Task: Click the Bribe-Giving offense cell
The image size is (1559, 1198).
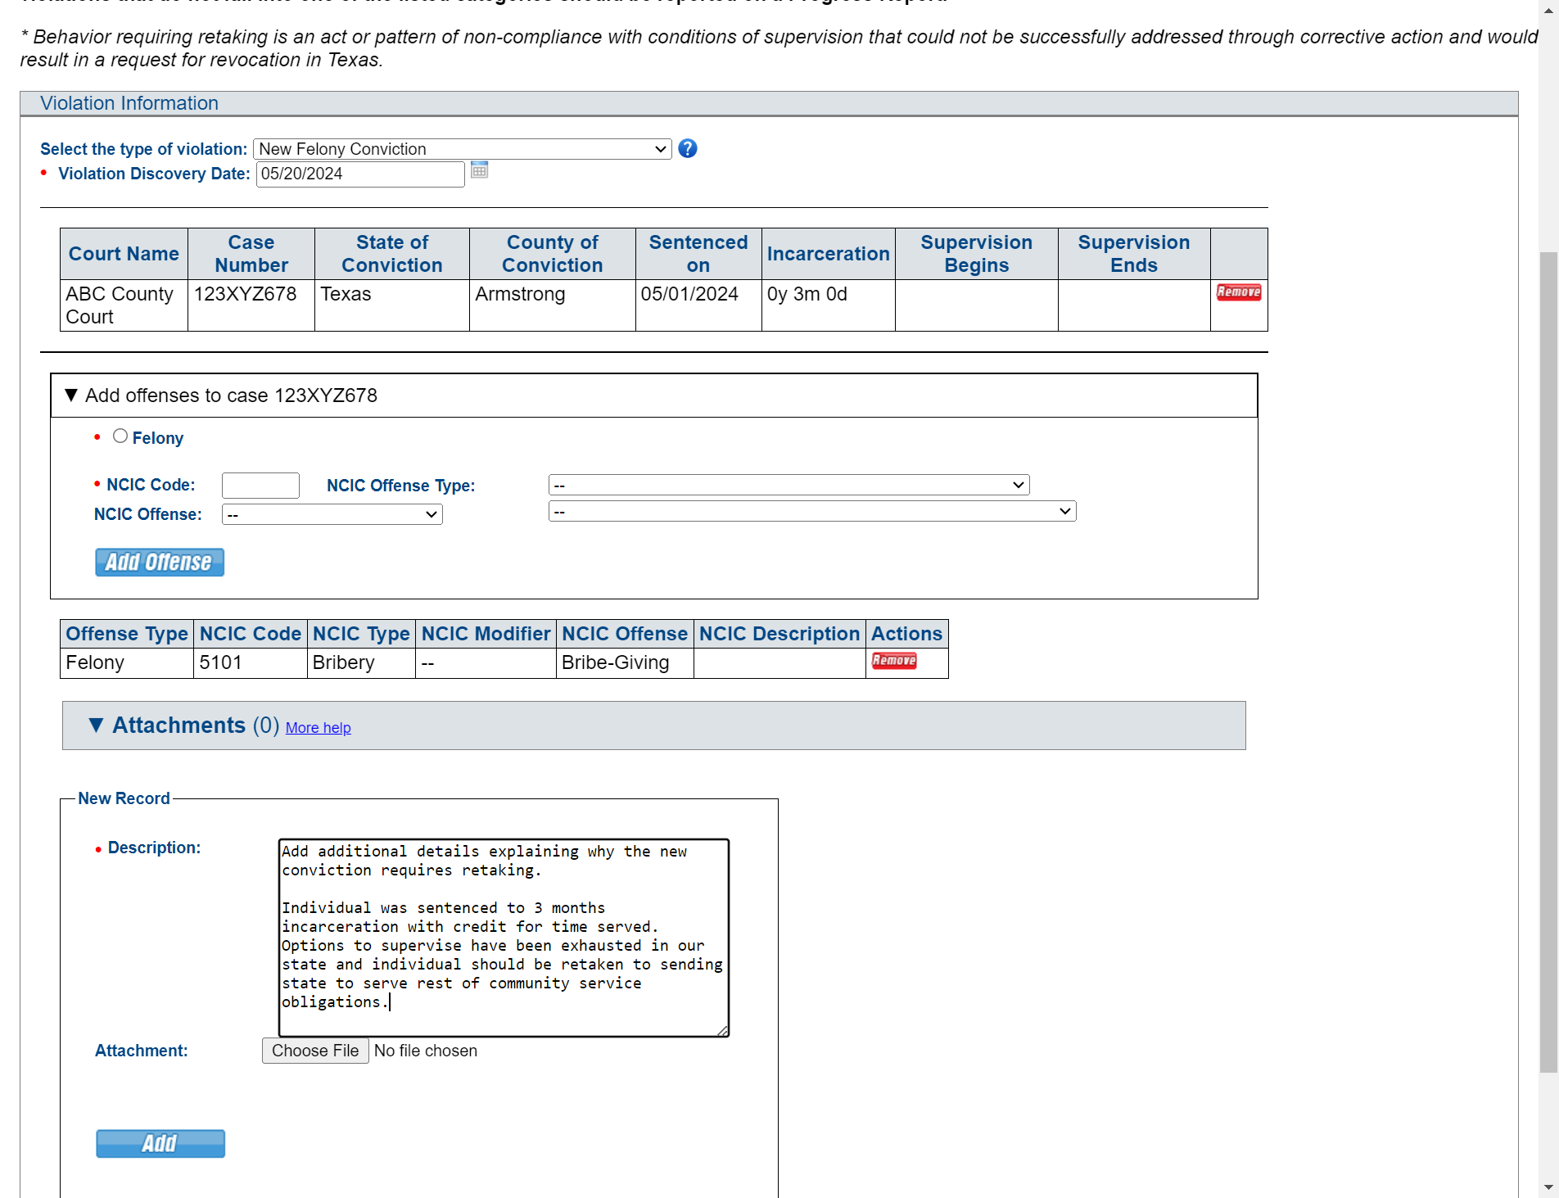Action: point(625,663)
